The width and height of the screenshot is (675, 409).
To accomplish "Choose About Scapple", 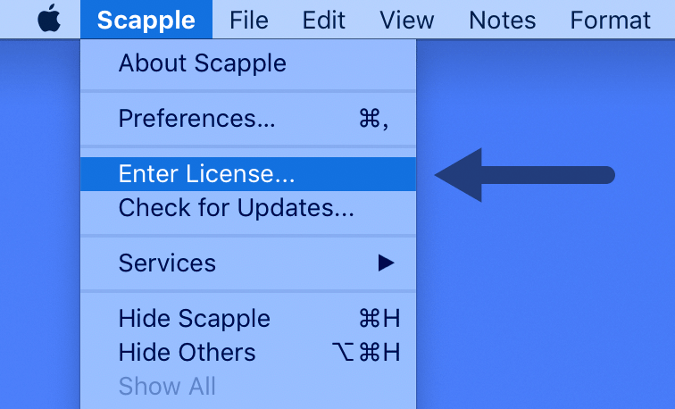I will (203, 63).
